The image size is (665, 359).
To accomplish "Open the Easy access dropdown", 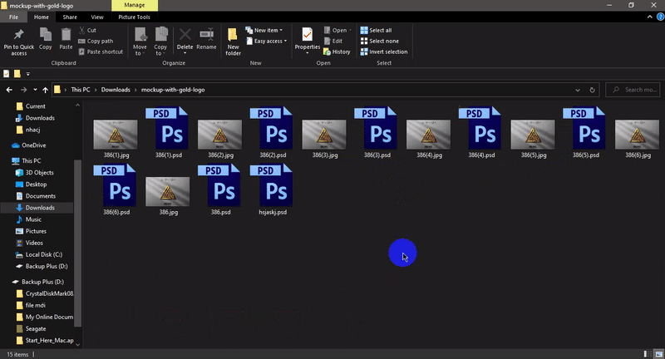I will click(x=268, y=41).
